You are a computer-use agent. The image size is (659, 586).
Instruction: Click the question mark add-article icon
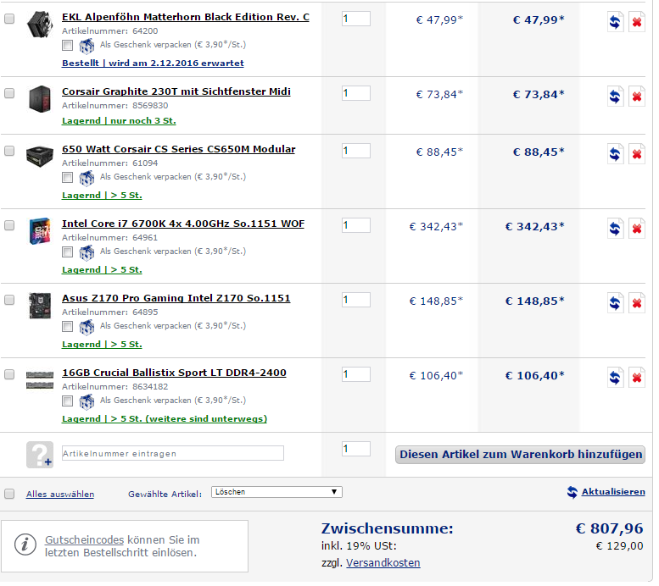(x=40, y=455)
